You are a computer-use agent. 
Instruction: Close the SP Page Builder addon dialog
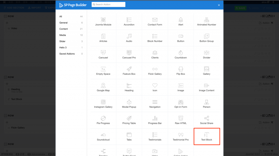tap(219, 5)
